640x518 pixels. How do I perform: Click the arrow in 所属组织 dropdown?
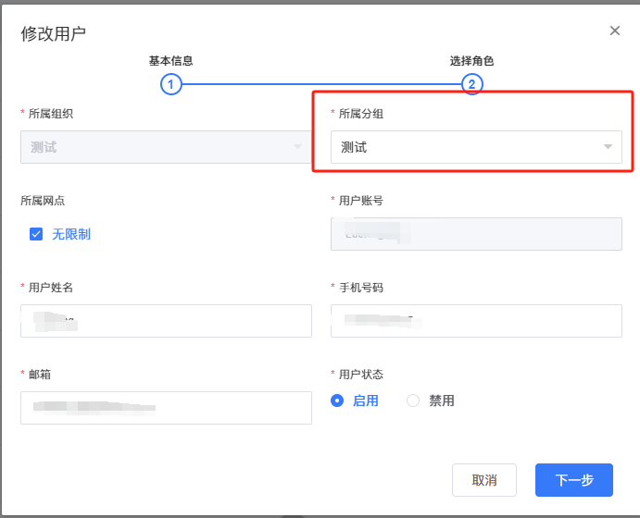(297, 147)
